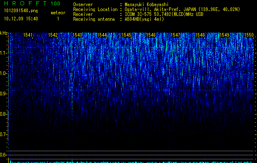This screenshot has height=163, width=257.
Task: Click the 0.7 kHz frequency axis label
Action: click(x=3, y=134)
